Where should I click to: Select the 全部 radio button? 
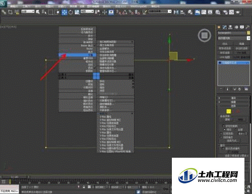(236, 130)
